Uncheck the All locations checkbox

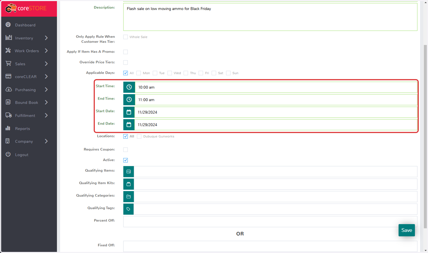pyautogui.click(x=126, y=137)
